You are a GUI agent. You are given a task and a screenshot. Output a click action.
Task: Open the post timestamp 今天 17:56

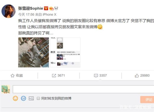pos(26,15)
